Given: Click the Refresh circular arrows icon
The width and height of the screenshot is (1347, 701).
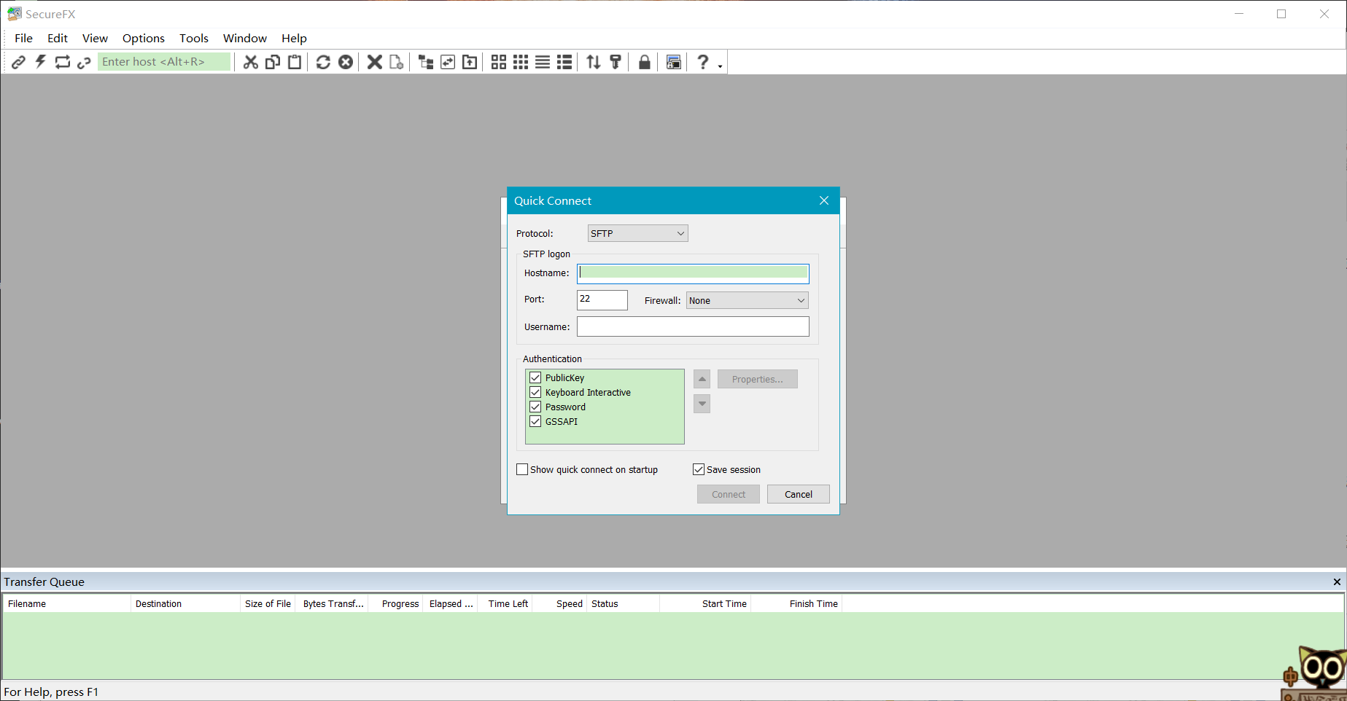Looking at the screenshot, I should click(x=323, y=62).
